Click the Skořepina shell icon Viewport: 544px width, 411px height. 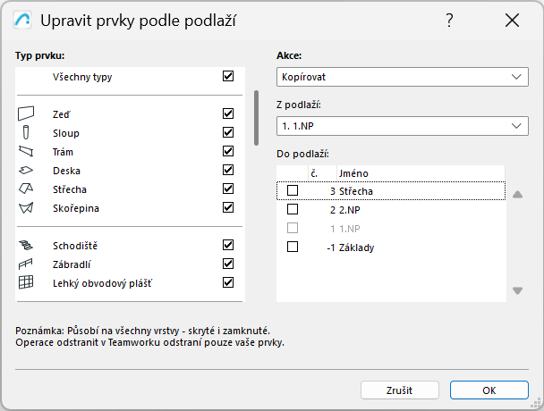[26, 208]
